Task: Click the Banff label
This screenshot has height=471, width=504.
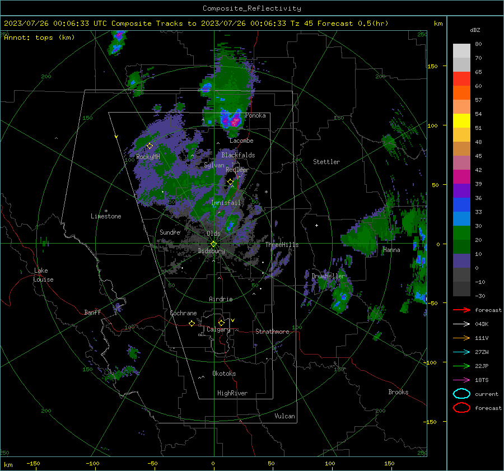Action: pyautogui.click(x=92, y=313)
